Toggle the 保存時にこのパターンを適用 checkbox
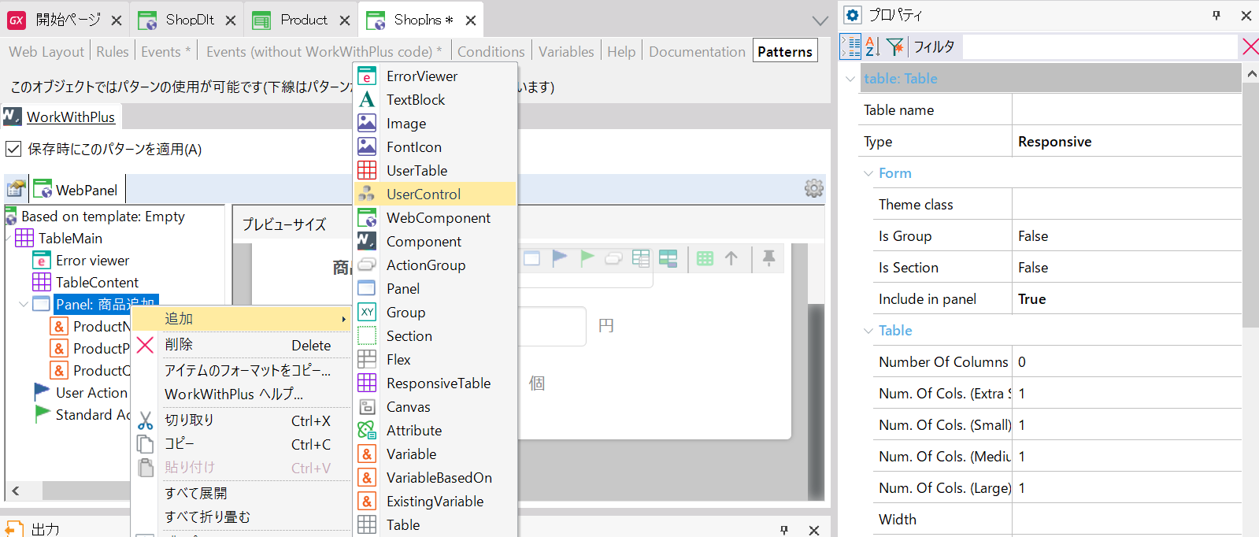 (13, 149)
